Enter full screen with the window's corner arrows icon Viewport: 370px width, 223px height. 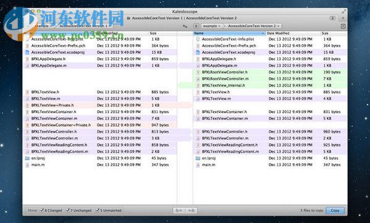click(343, 11)
